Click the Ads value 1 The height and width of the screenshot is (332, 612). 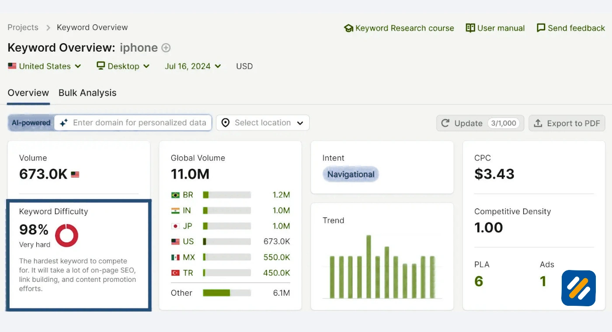click(543, 281)
